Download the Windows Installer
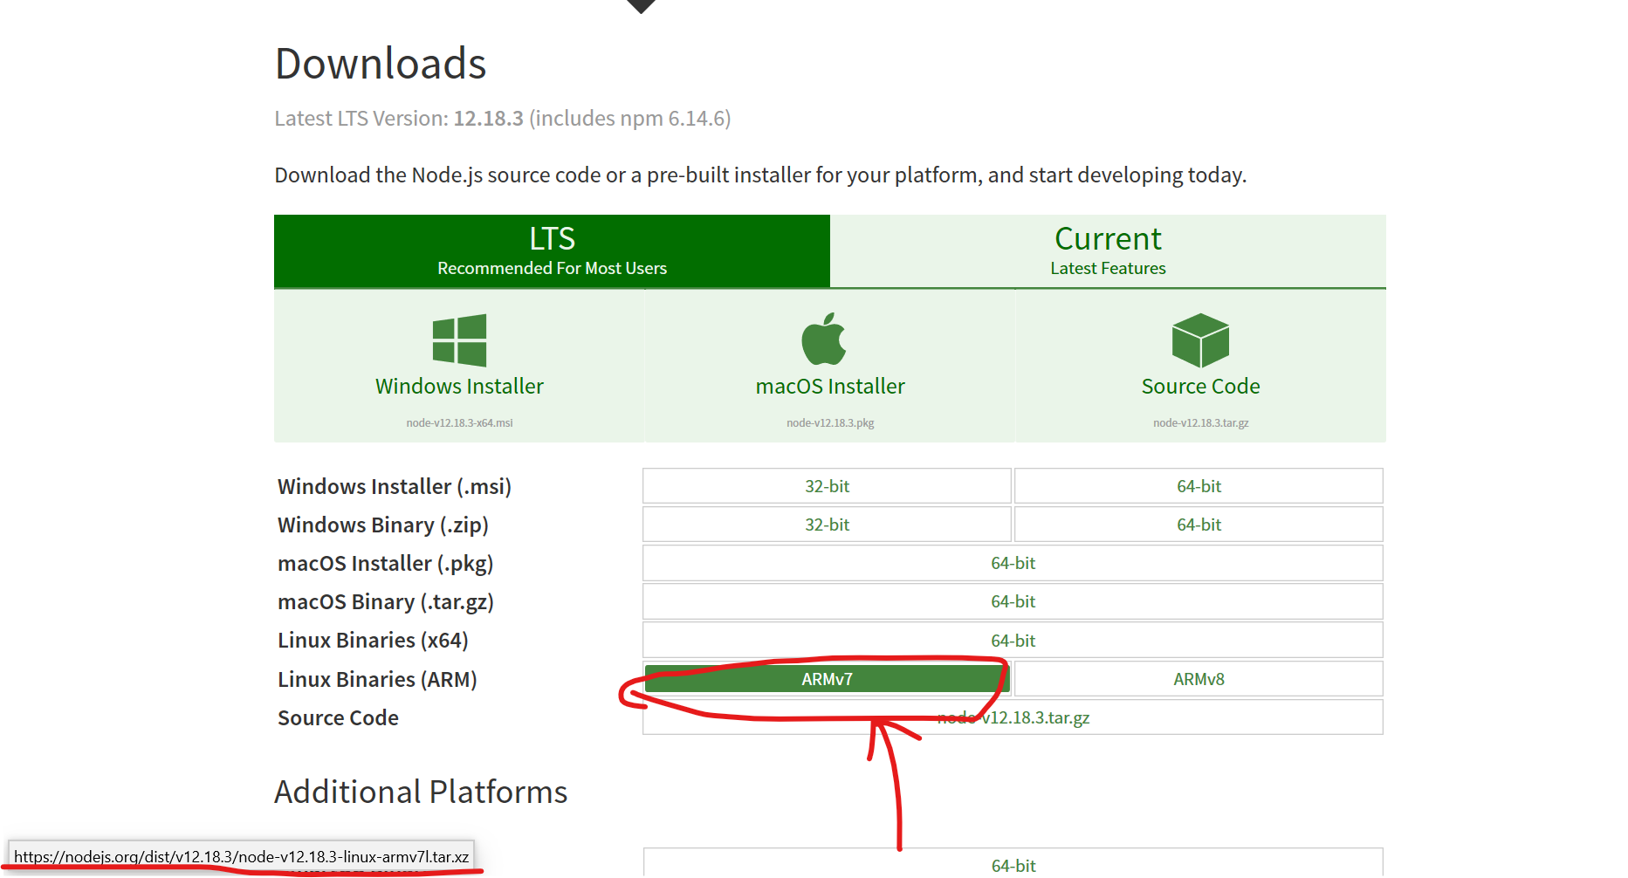This screenshot has width=1628, height=878. tap(459, 367)
